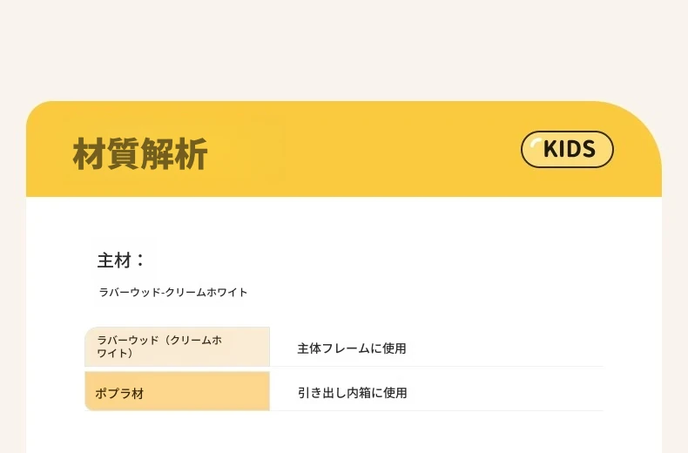Click the 引き出し内箱に使用 description
688x453 pixels.
(x=352, y=393)
